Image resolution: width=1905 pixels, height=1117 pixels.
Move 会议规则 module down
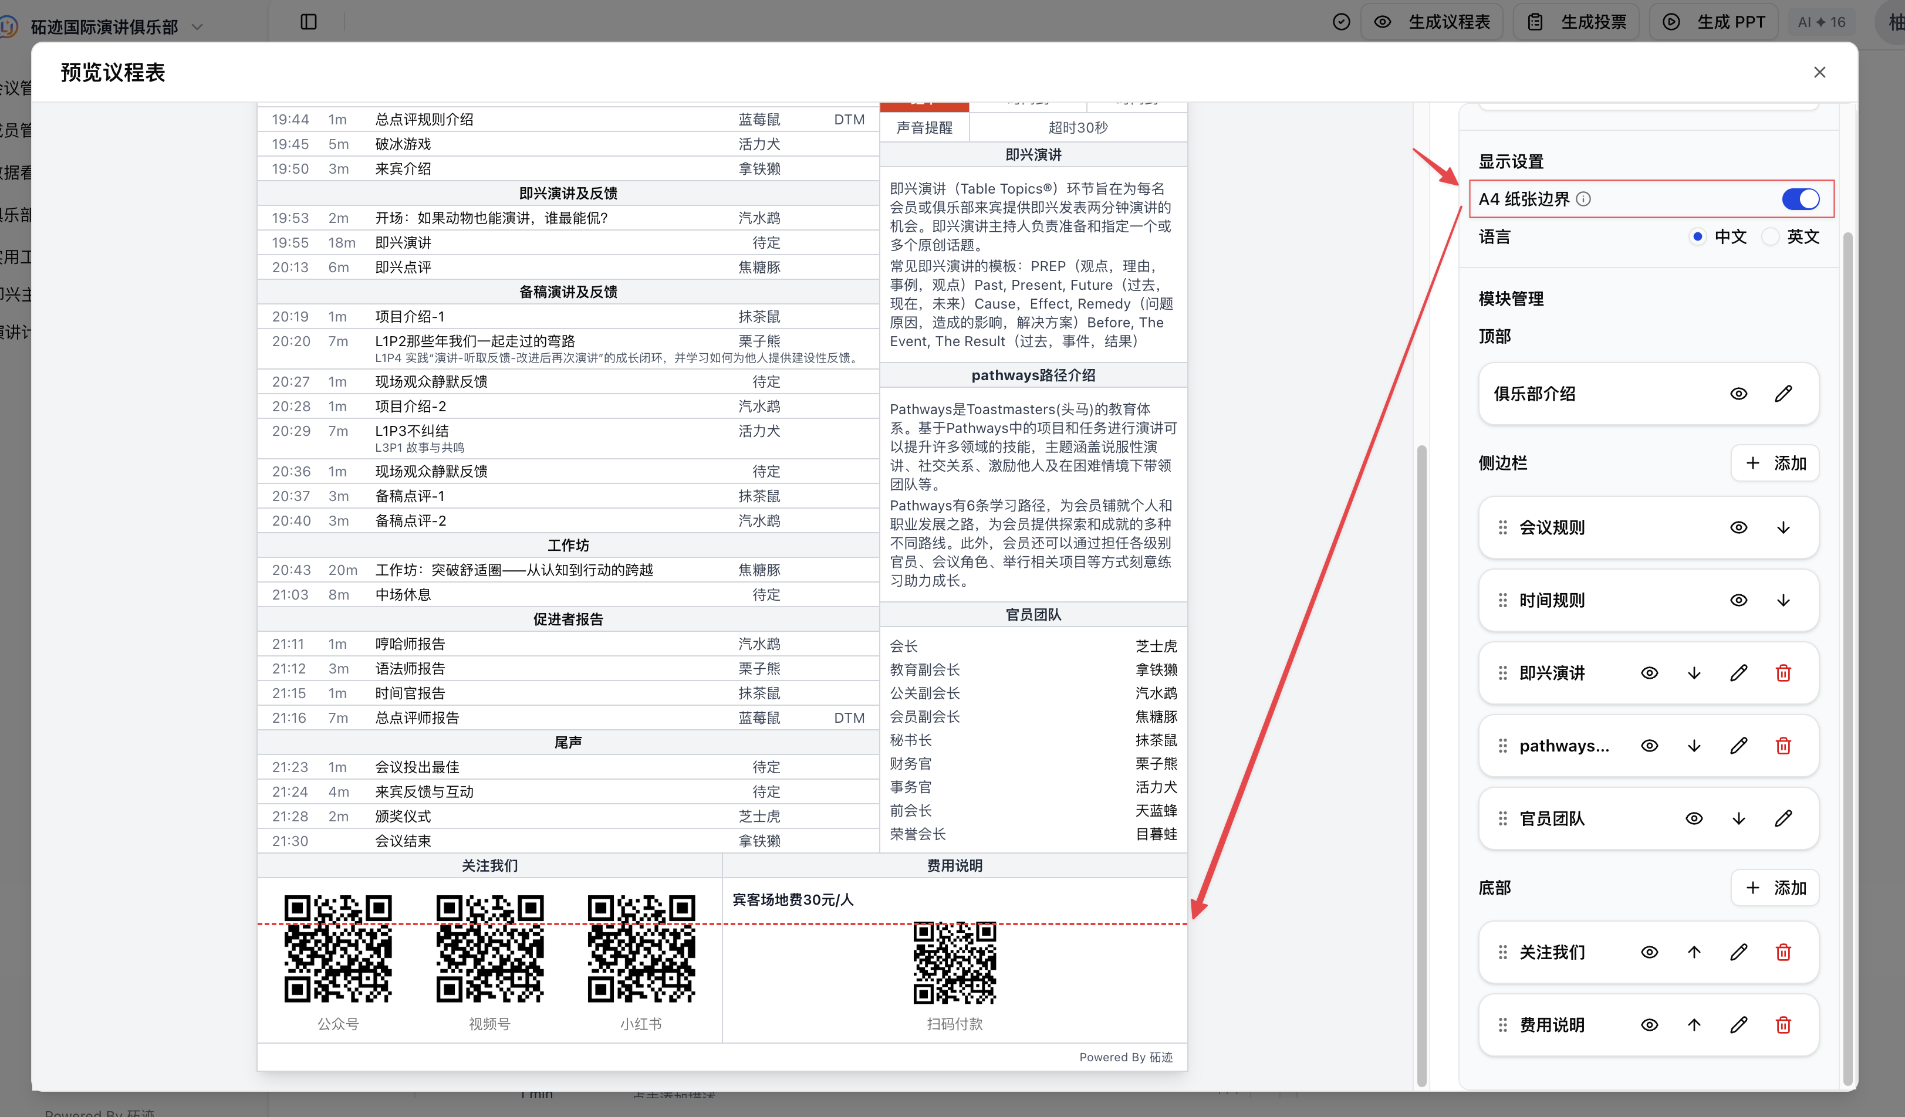[1784, 527]
